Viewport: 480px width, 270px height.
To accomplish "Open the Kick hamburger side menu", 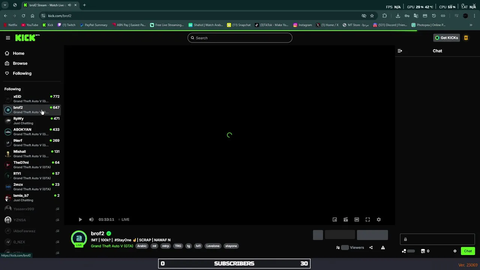I will coord(8,38).
